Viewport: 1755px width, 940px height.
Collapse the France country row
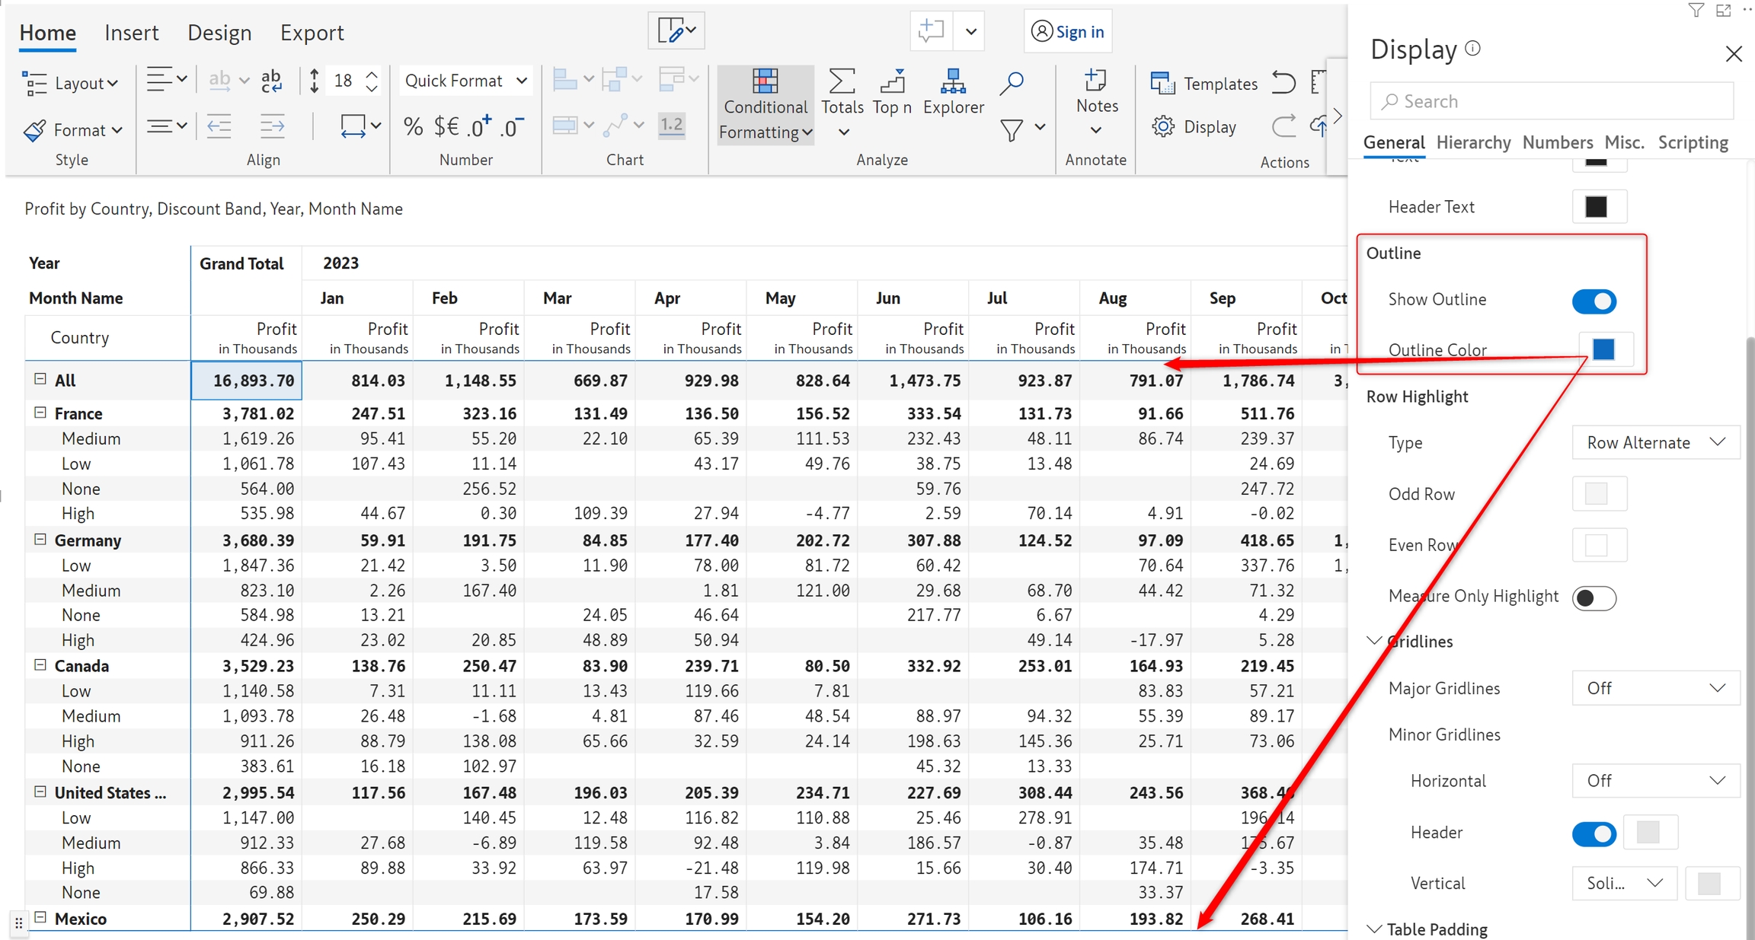click(x=40, y=413)
